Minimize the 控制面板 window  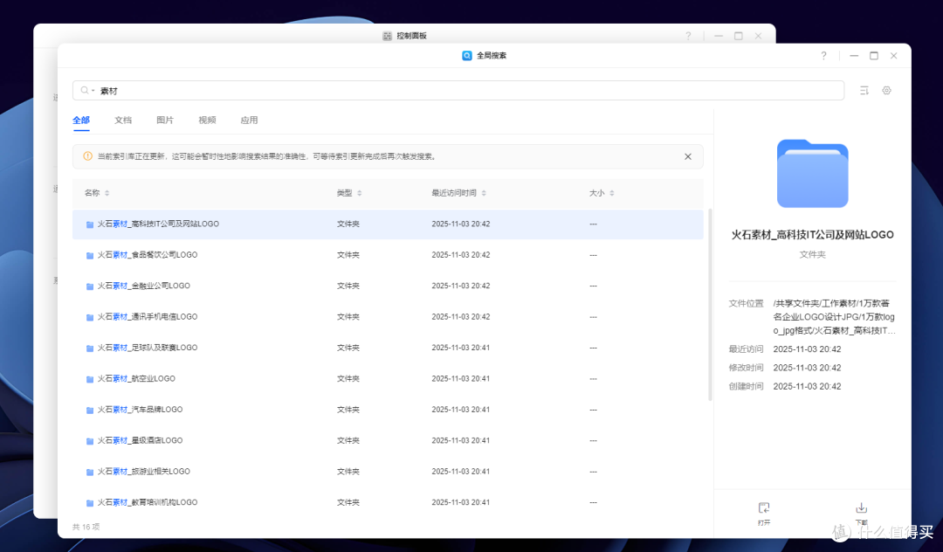pos(719,36)
